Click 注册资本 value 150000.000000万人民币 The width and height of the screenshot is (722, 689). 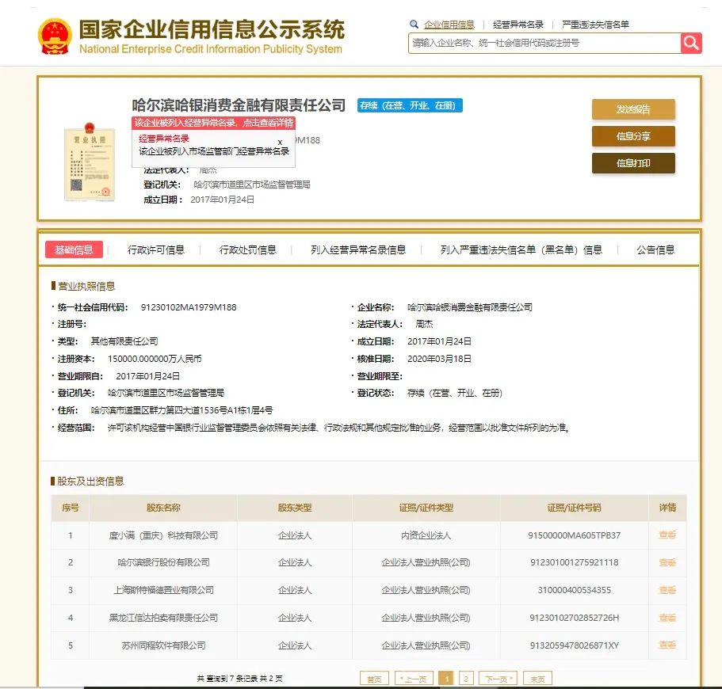pos(155,359)
